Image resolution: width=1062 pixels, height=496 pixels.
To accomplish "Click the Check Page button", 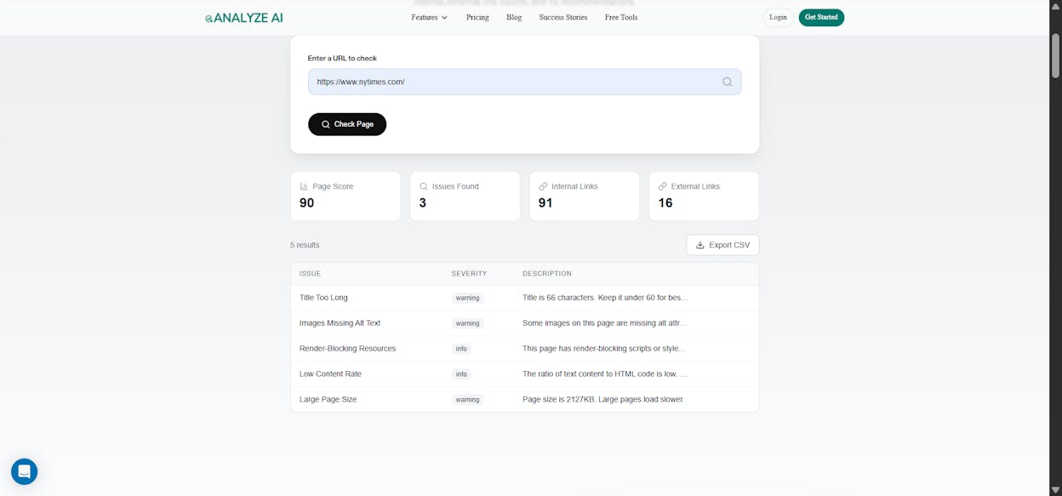I will [347, 124].
